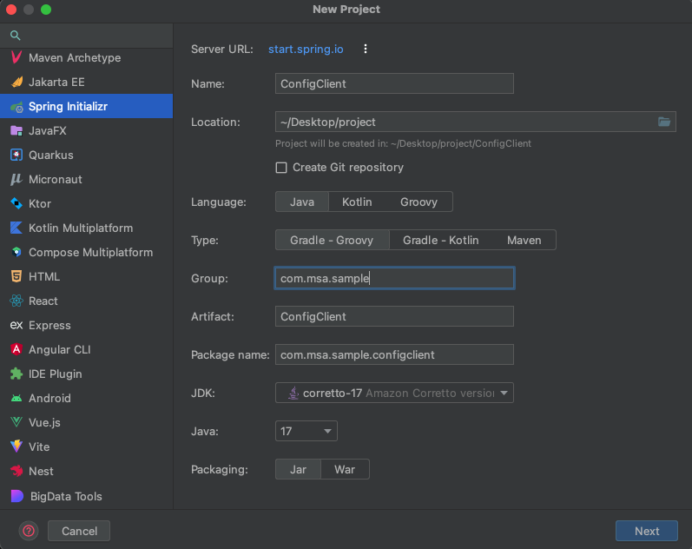Open help with question mark icon
Screen dimensions: 692x549
click(x=29, y=531)
